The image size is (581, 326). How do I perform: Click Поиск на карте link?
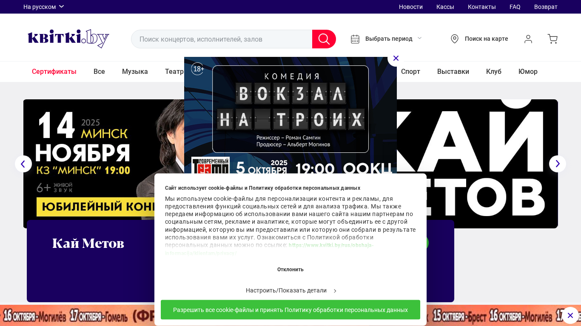pyautogui.click(x=486, y=39)
